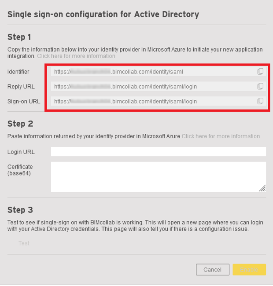
Task: Click the Reply URL field
Action: tap(158, 86)
